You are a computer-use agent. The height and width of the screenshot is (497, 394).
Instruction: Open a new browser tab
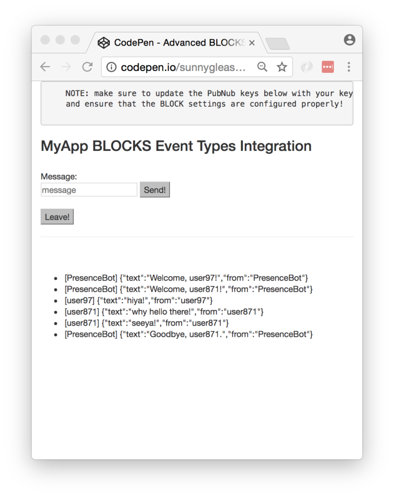pyautogui.click(x=278, y=44)
